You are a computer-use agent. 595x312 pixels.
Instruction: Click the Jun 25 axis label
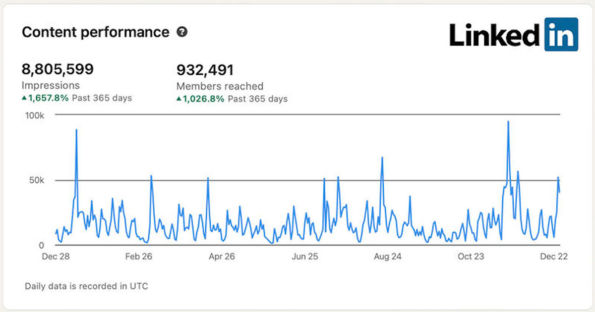pyautogui.click(x=305, y=257)
